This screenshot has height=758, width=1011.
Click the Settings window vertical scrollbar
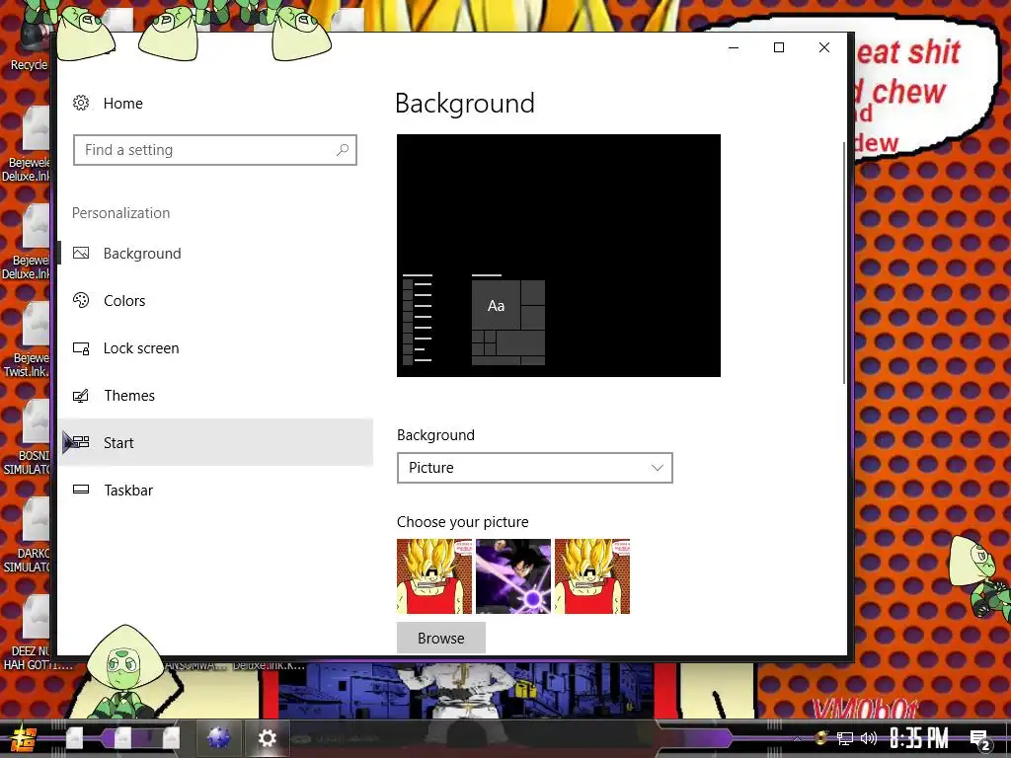pyautogui.click(x=844, y=263)
